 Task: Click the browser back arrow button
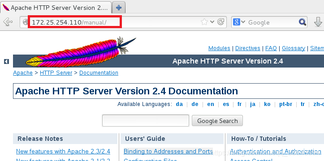point(8,21)
